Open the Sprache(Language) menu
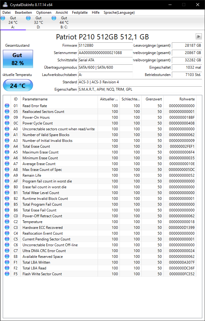Image resolution: width=205 pixels, height=321 pixels. tap(119, 13)
